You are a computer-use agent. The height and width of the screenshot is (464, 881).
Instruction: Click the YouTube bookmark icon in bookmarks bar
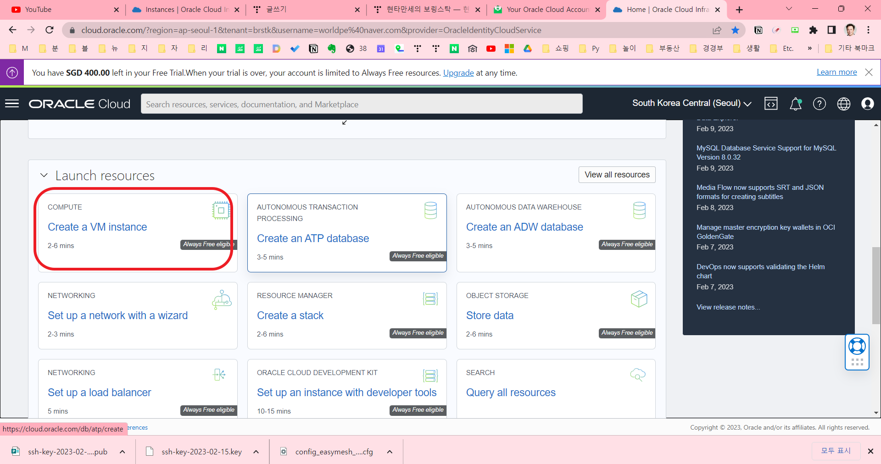(x=491, y=49)
